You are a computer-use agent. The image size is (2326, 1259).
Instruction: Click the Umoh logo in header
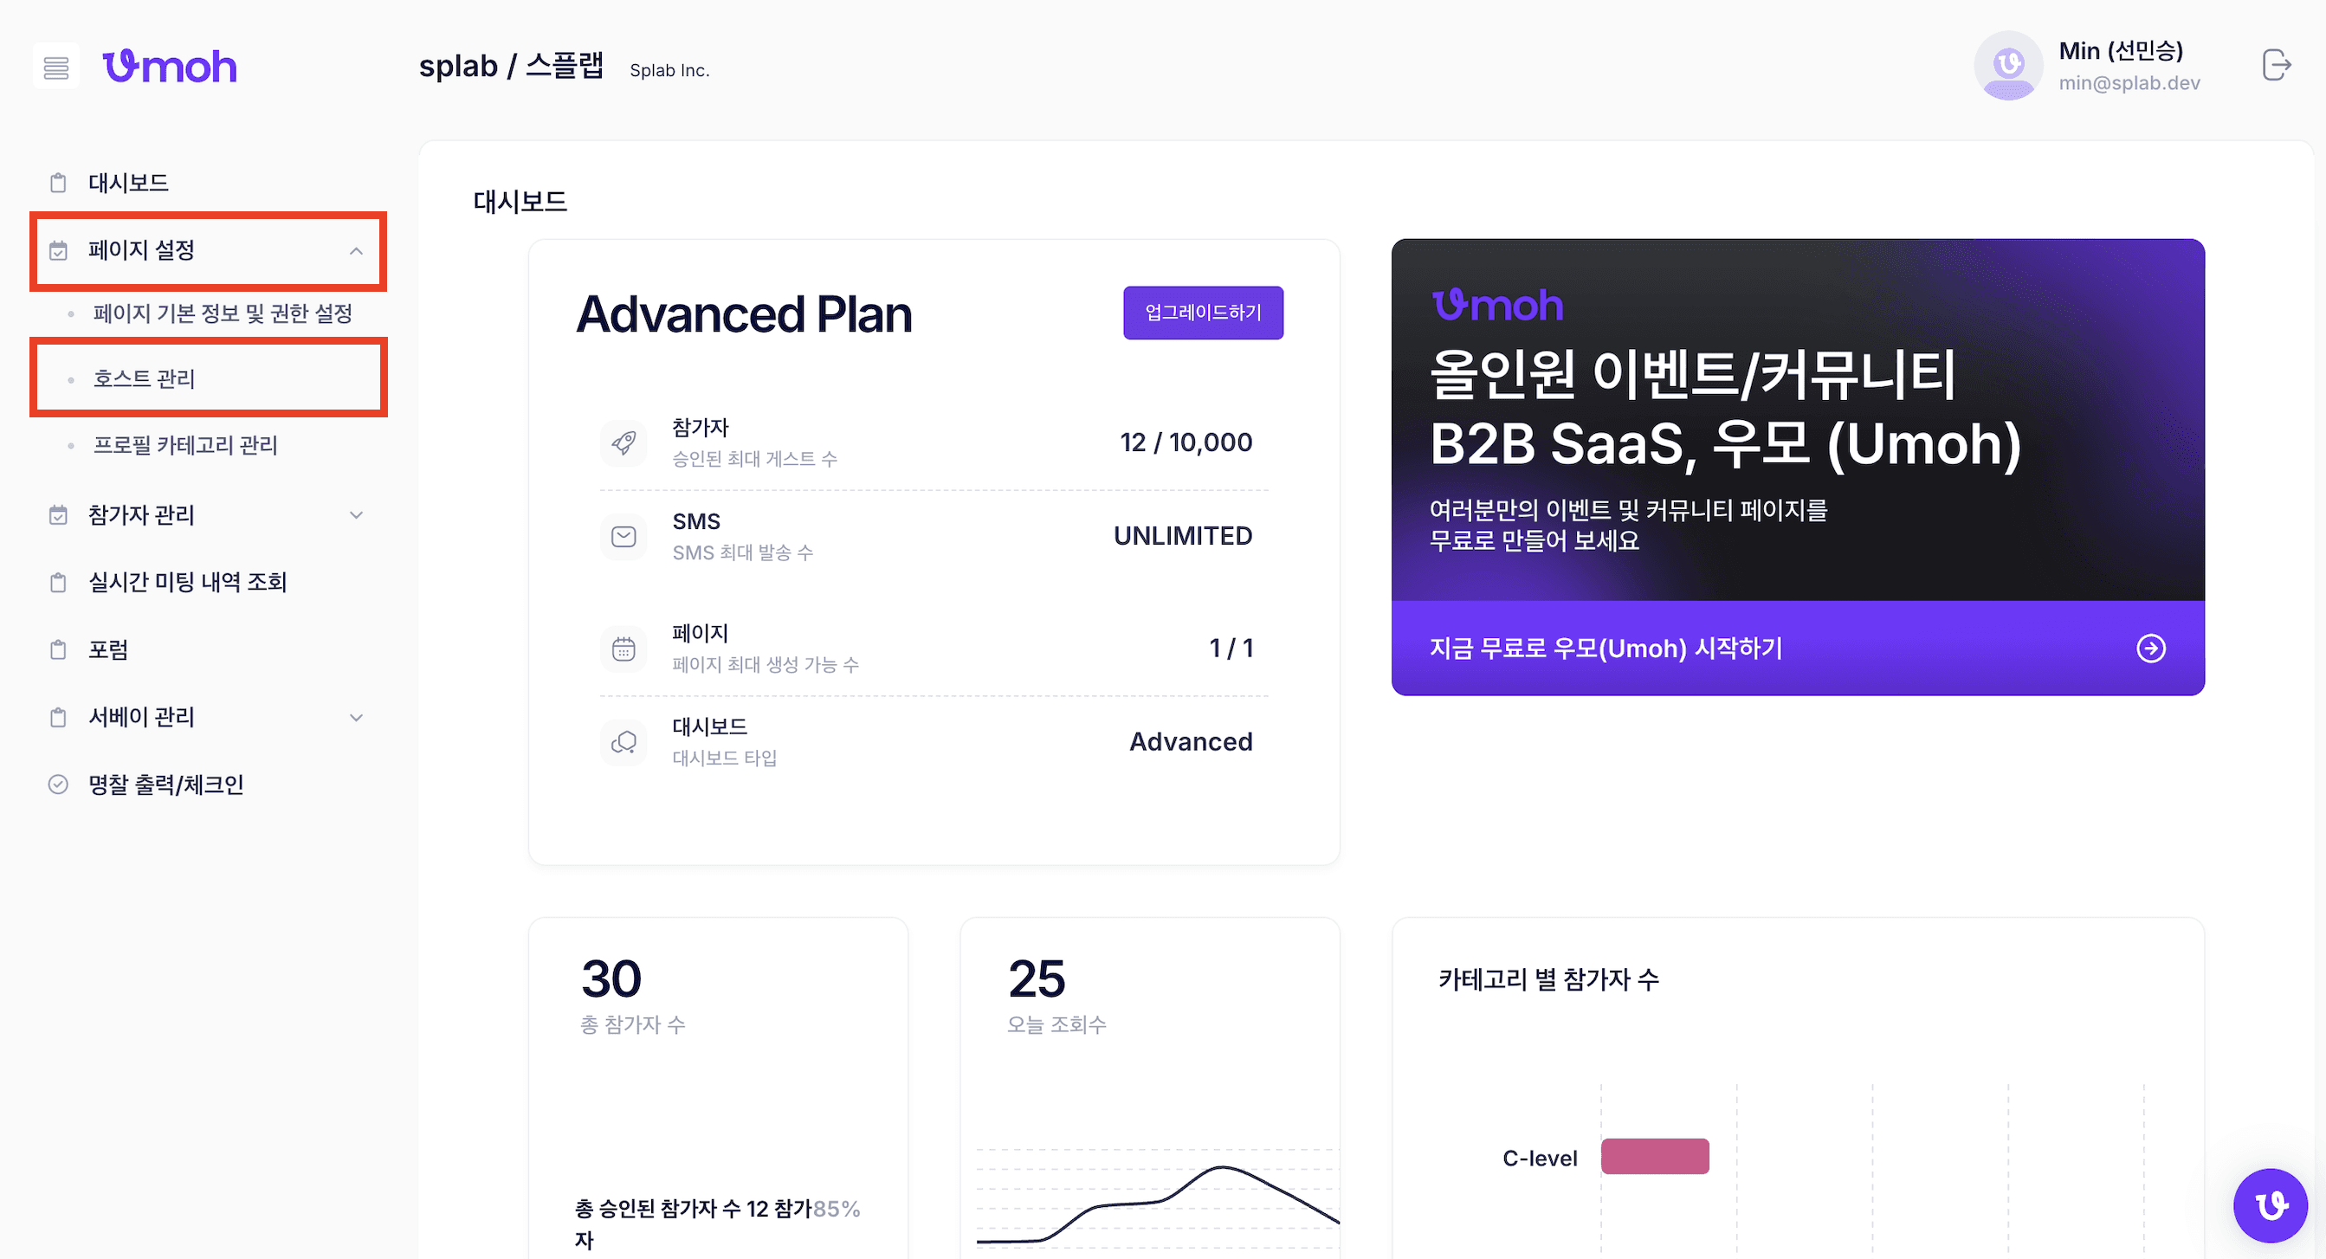tap(170, 68)
